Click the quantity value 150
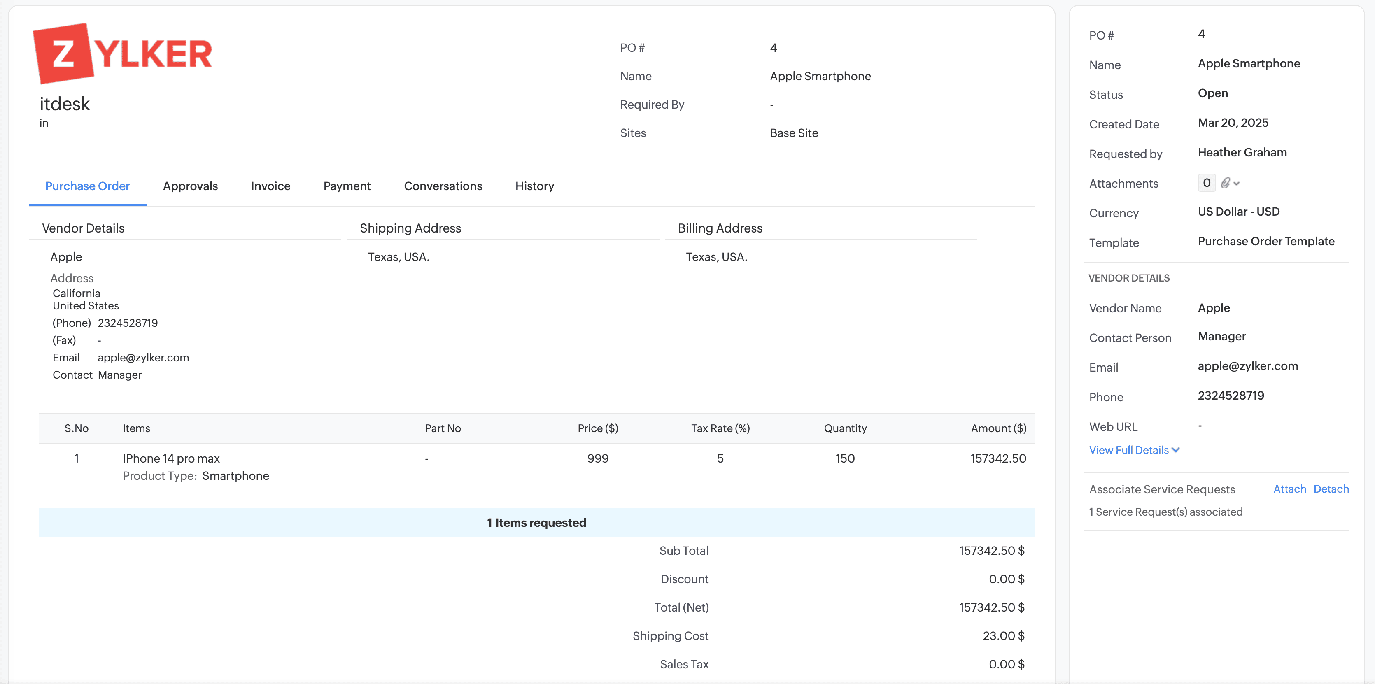The height and width of the screenshot is (684, 1375). 845,458
